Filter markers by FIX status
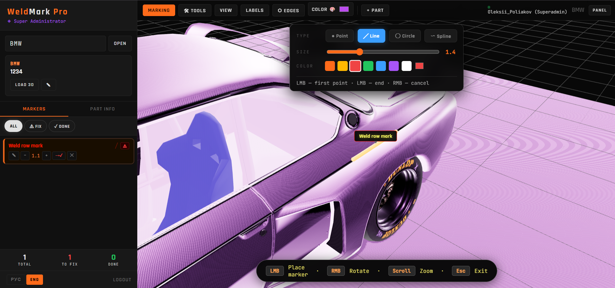The image size is (615, 288). point(36,126)
